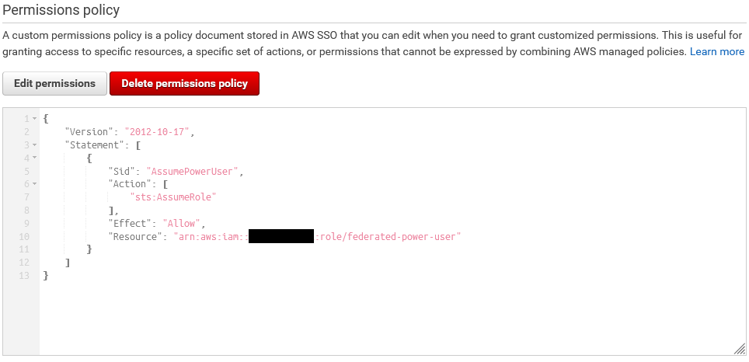Click the redacted account ID block

(x=280, y=236)
